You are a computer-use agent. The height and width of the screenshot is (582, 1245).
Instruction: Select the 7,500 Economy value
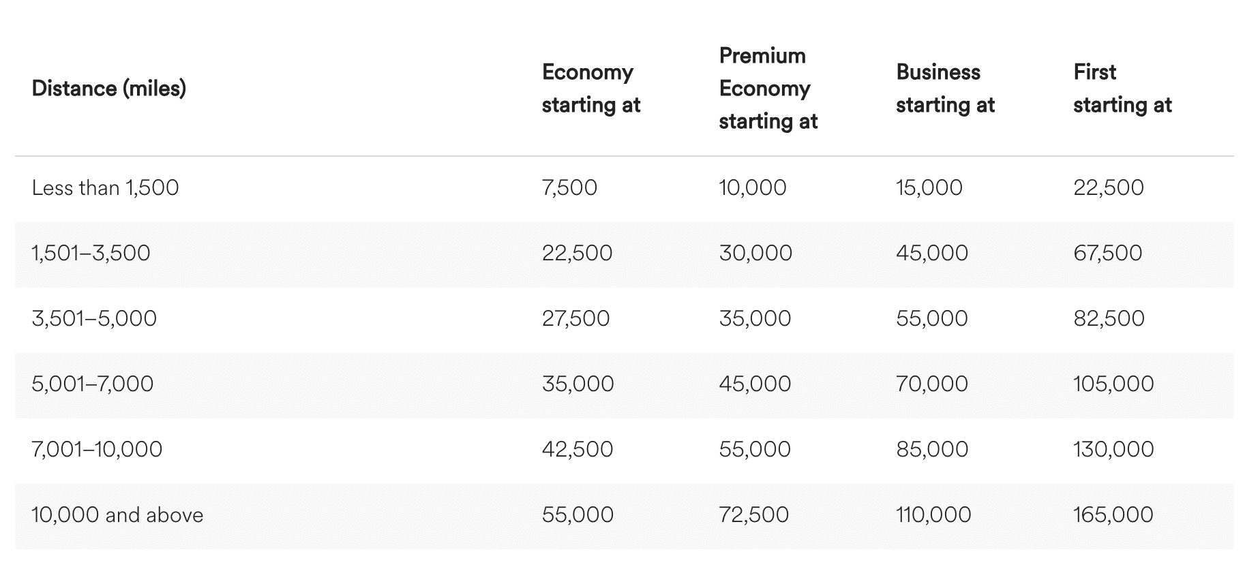pos(569,188)
